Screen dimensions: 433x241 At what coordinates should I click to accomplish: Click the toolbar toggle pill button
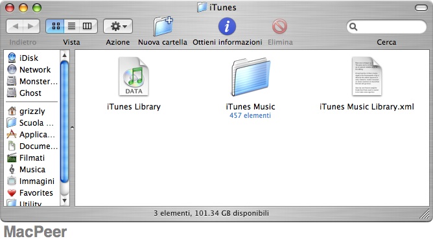point(421,8)
